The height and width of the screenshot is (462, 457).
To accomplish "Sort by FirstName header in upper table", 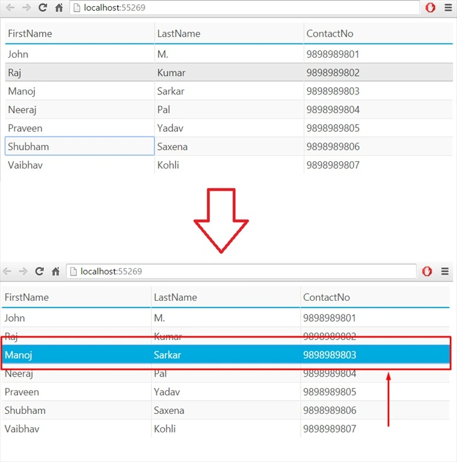I will click(x=80, y=34).
